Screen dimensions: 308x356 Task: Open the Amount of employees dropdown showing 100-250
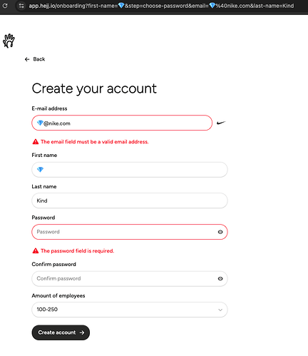coord(130,310)
